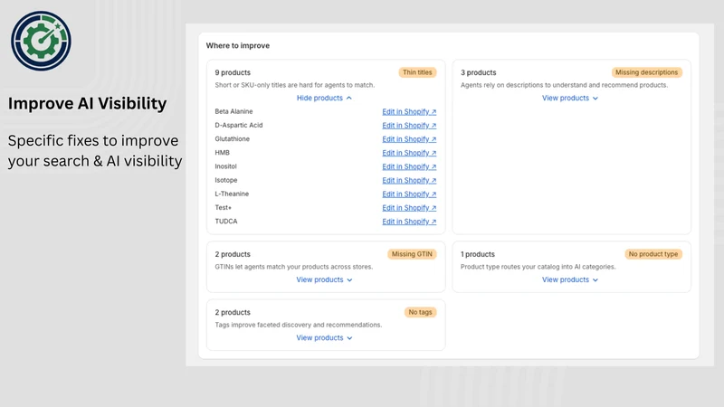This screenshot has height=407, width=724.
Task: Select the Beta Alanine product name
Action: point(233,111)
